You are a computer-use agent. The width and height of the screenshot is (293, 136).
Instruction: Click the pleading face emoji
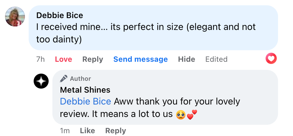pos(180,114)
